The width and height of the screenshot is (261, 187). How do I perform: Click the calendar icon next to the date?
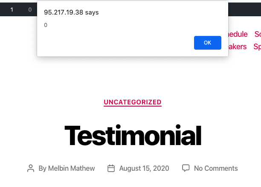pyautogui.click(x=111, y=168)
